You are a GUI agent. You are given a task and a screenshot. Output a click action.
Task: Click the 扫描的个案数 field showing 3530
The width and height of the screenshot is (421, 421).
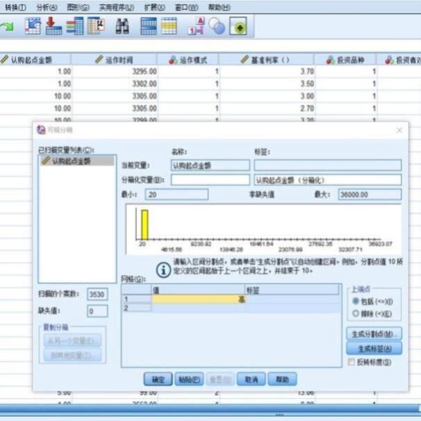click(x=97, y=295)
